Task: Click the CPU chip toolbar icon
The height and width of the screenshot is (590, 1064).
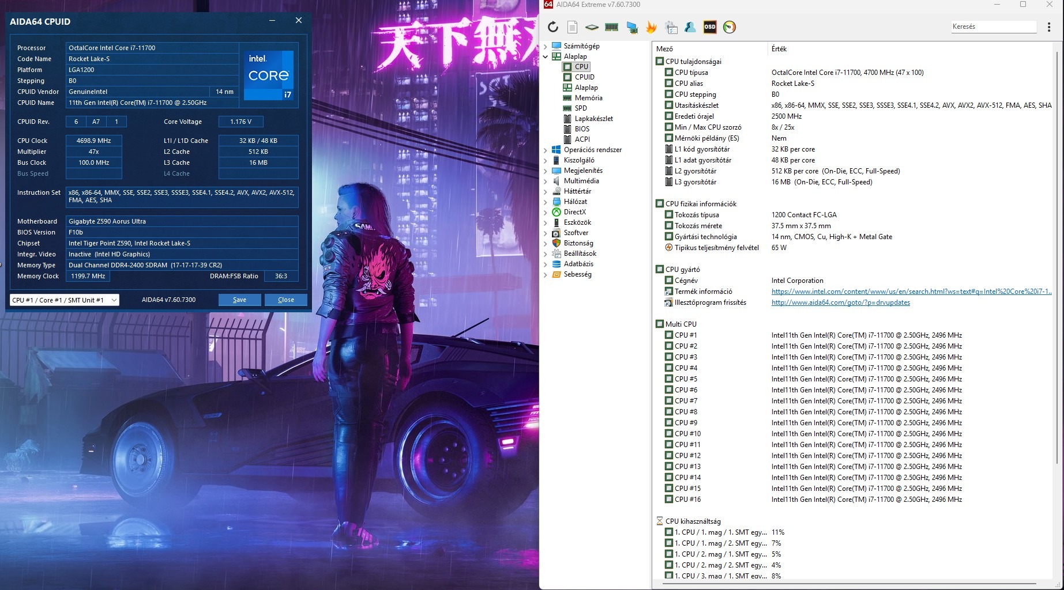Action: 592,27
